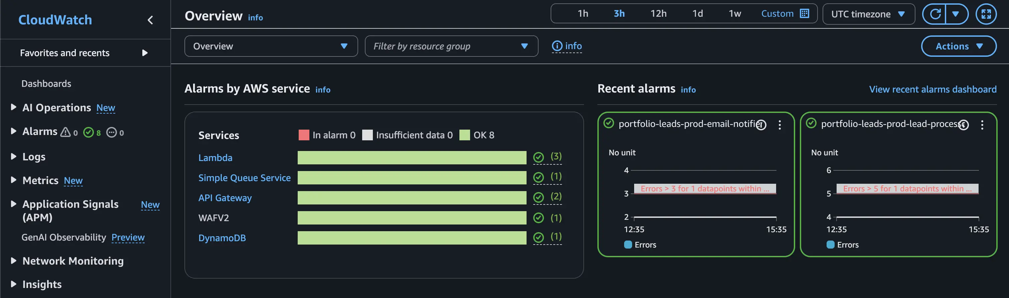Open the Filter by resource group dropdown
This screenshot has width=1009, height=298.
451,46
